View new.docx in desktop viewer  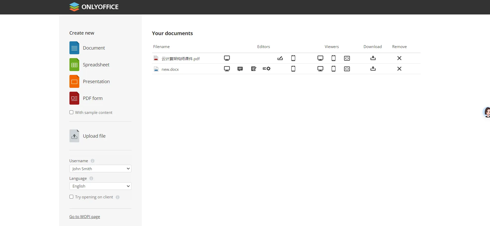(320, 69)
